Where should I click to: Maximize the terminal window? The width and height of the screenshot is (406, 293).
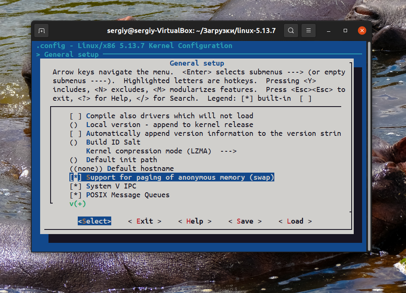345,31
